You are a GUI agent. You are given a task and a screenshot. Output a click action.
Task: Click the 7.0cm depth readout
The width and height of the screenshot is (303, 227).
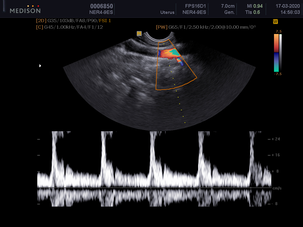click(228, 6)
